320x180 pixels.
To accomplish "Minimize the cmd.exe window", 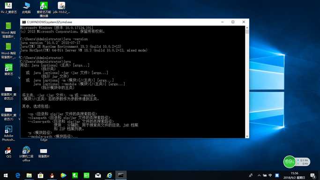I will point(223,22).
